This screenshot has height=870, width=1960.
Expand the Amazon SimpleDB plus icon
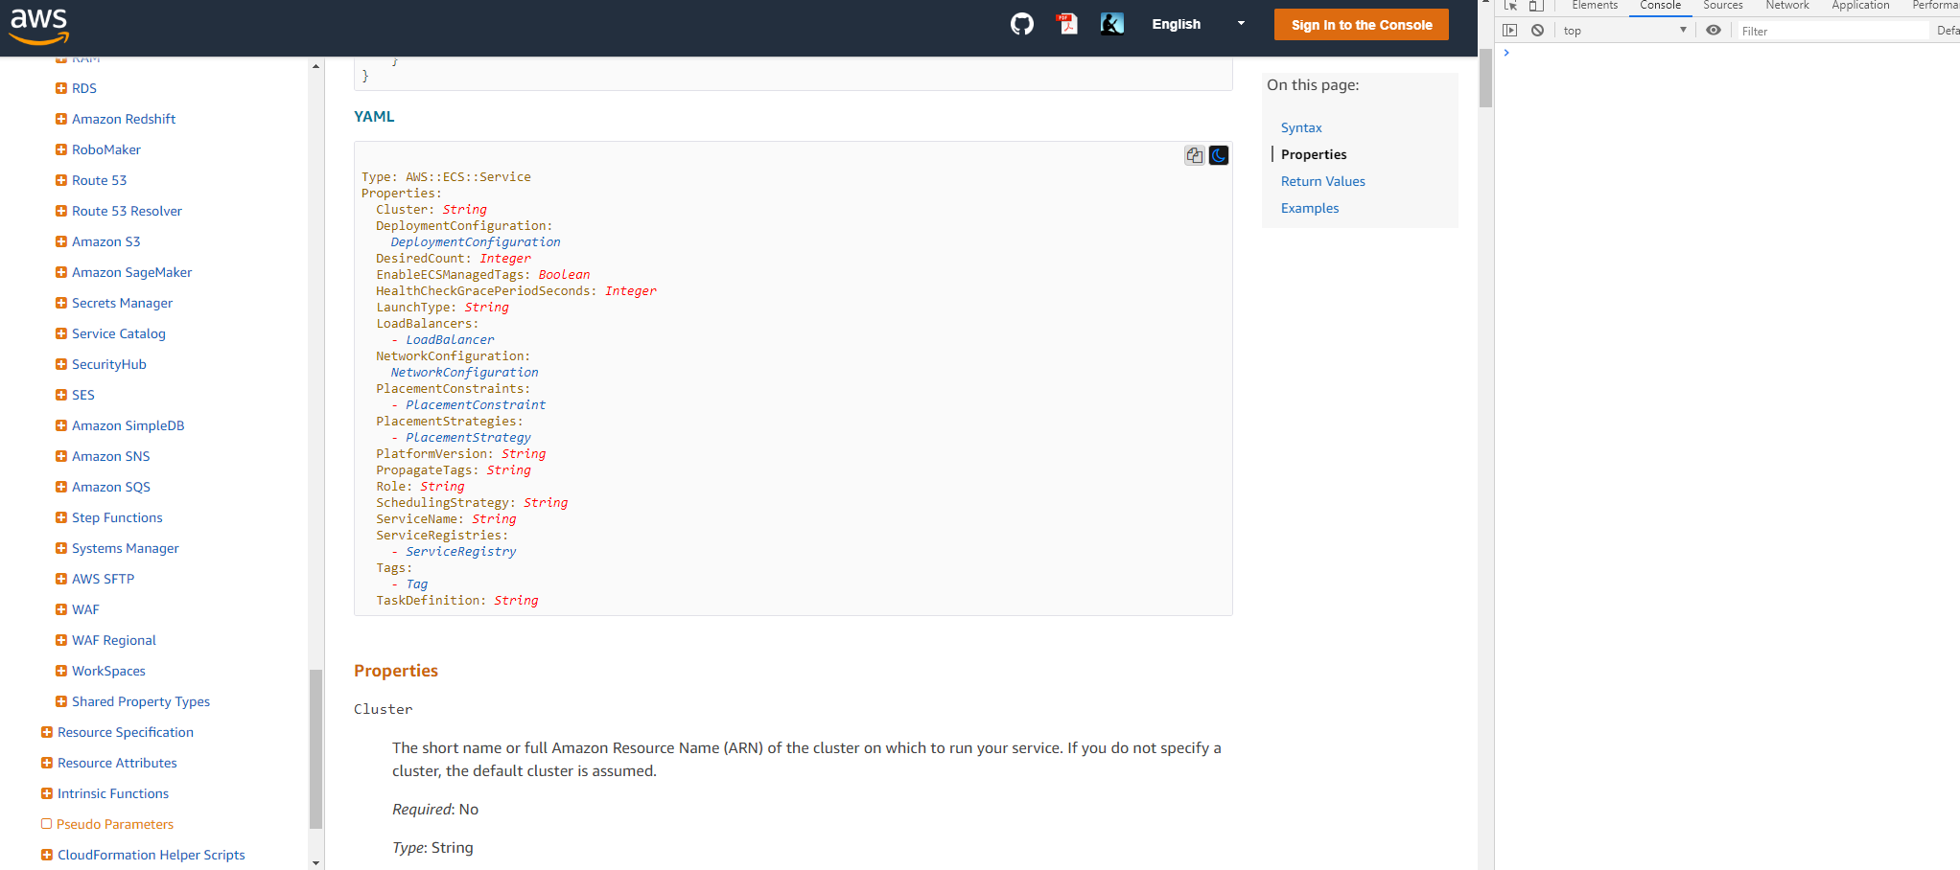61,425
